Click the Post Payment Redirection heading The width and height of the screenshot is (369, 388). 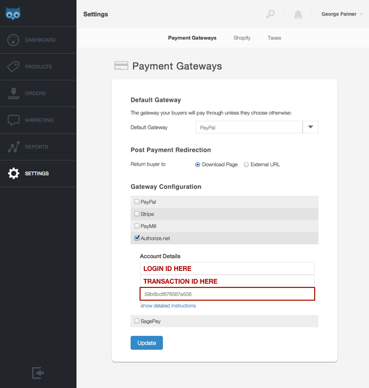coord(171,150)
